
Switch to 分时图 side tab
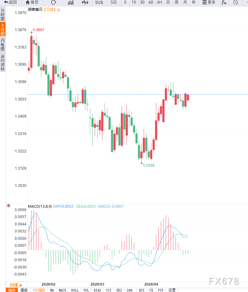[3, 14]
